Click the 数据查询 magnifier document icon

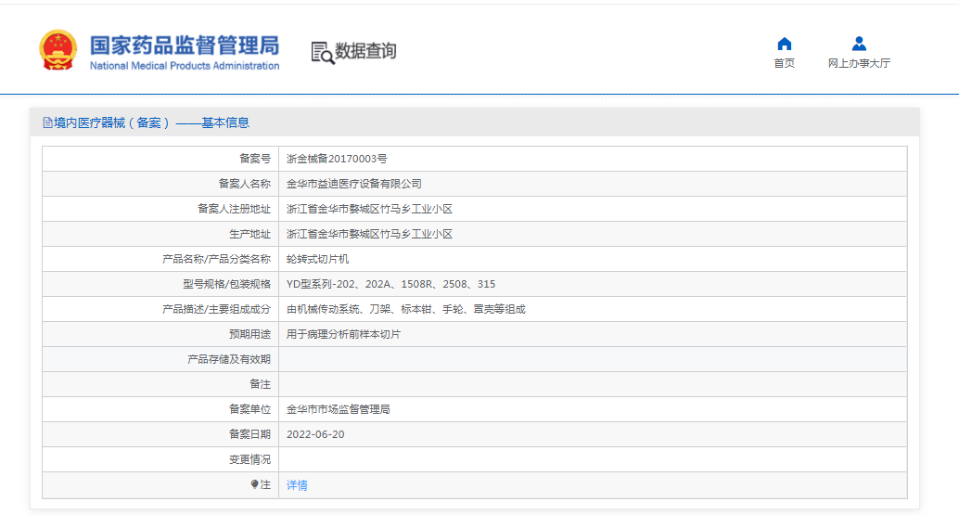[x=322, y=52]
